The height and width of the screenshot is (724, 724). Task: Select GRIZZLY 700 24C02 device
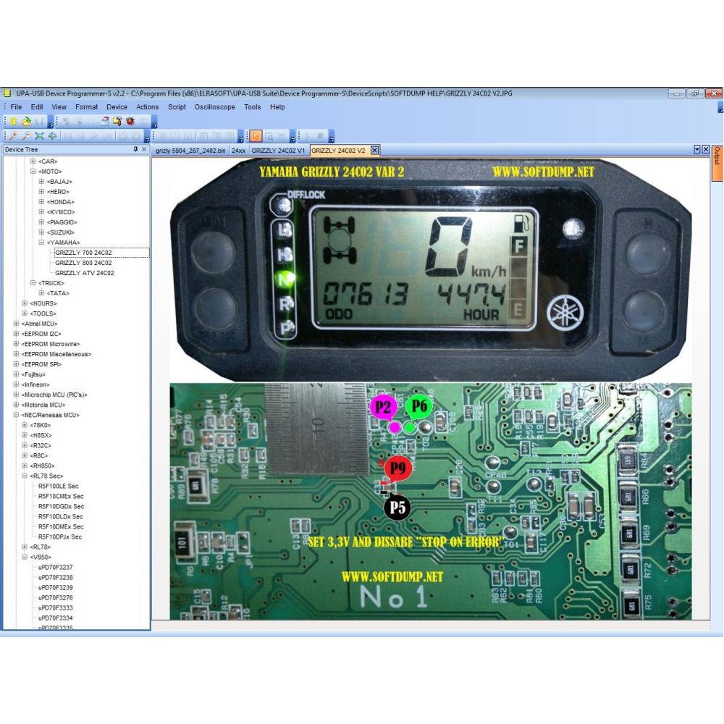click(x=83, y=253)
